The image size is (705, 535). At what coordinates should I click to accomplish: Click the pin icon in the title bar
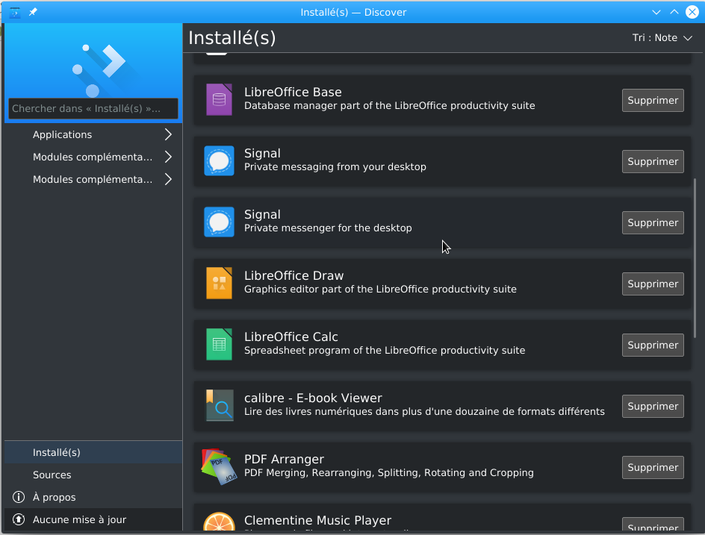tap(33, 12)
